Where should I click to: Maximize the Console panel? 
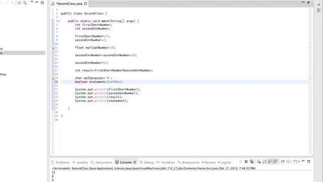308,162
